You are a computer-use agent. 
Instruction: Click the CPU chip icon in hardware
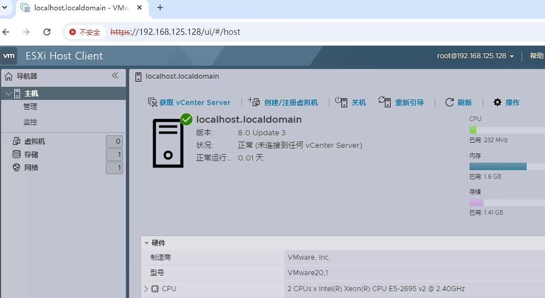(x=155, y=289)
